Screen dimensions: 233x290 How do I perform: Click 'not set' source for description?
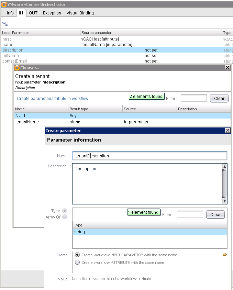[x=151, y=50]
